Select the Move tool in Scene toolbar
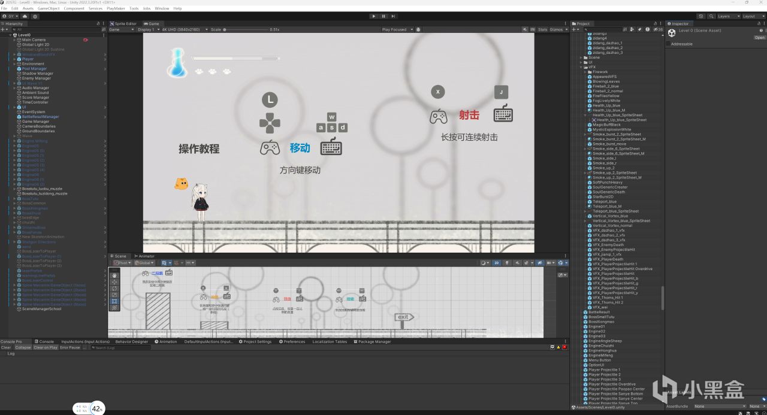The width and height of the screenshot is (767, 415). point(114,282)
